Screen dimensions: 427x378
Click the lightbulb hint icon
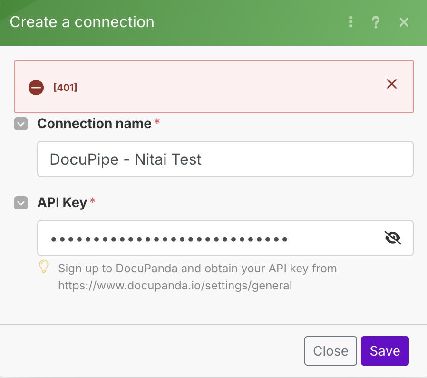44,267
